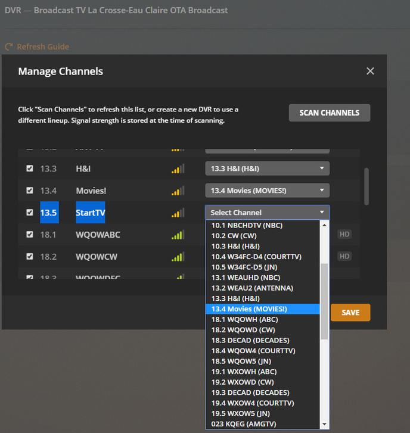This screenshot has width=410, height=433.
Task: Click the dropdown list scrollbar thumb
Action: tap(324, 301)
